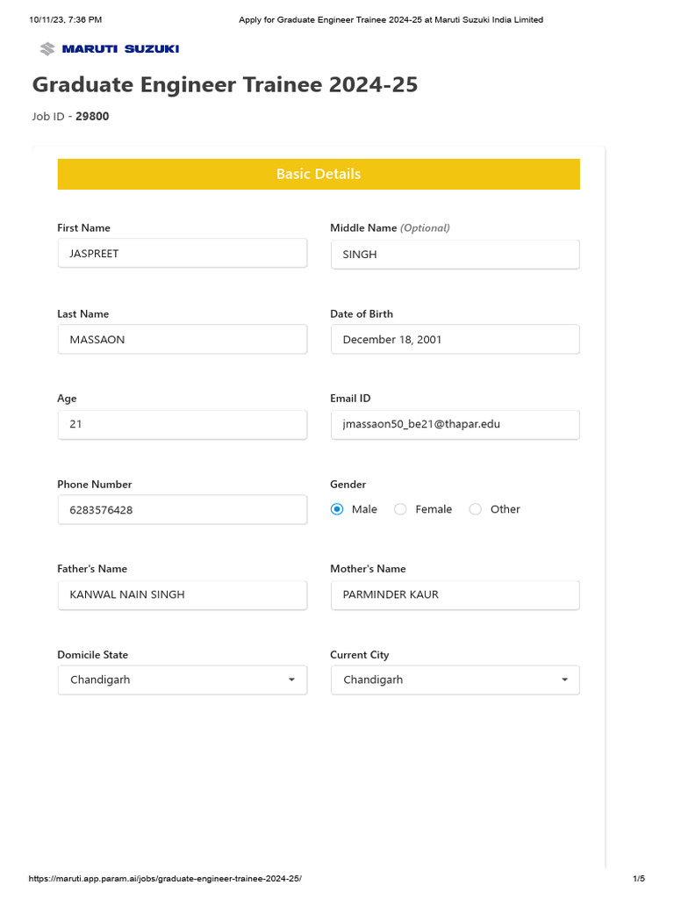Edit the Email ID field
This screenshot has height=899, width=674.
tap(455, 425)
